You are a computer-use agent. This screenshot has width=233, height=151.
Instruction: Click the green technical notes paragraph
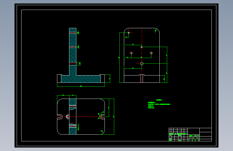(159, 105)
